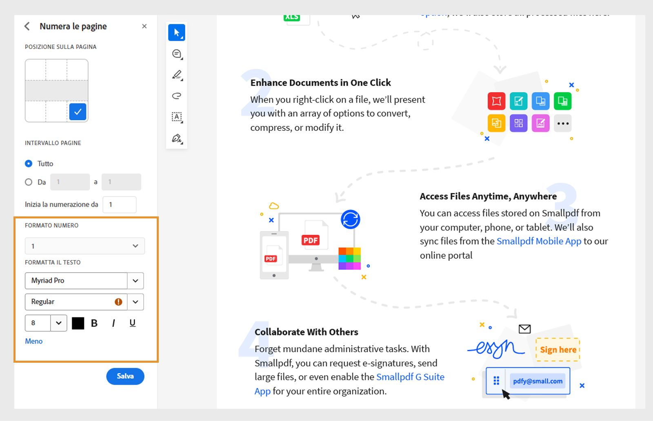Click the 'POSIZIONE SULLA PAGINA' label
The image size is (653, 421).
coord(61,47)
